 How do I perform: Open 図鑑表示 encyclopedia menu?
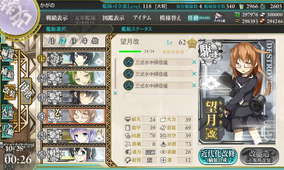113,18
